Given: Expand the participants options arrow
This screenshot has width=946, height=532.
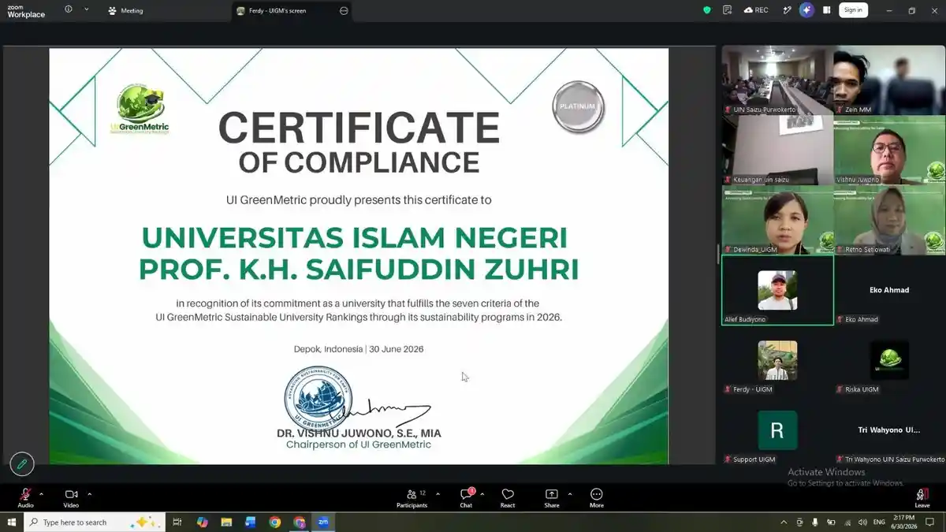Looking at the screenshot, I should tap(438, 494).
